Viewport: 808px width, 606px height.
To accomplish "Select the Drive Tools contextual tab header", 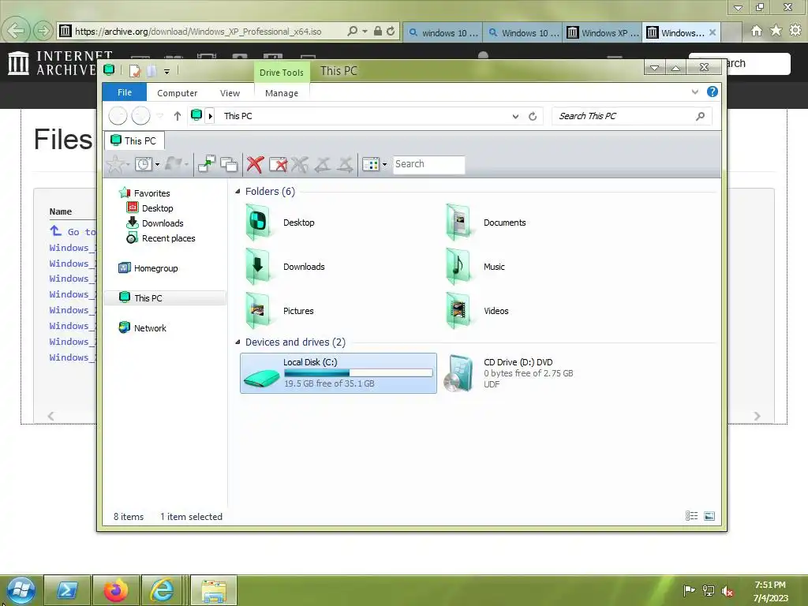I will tap(282, 73).
